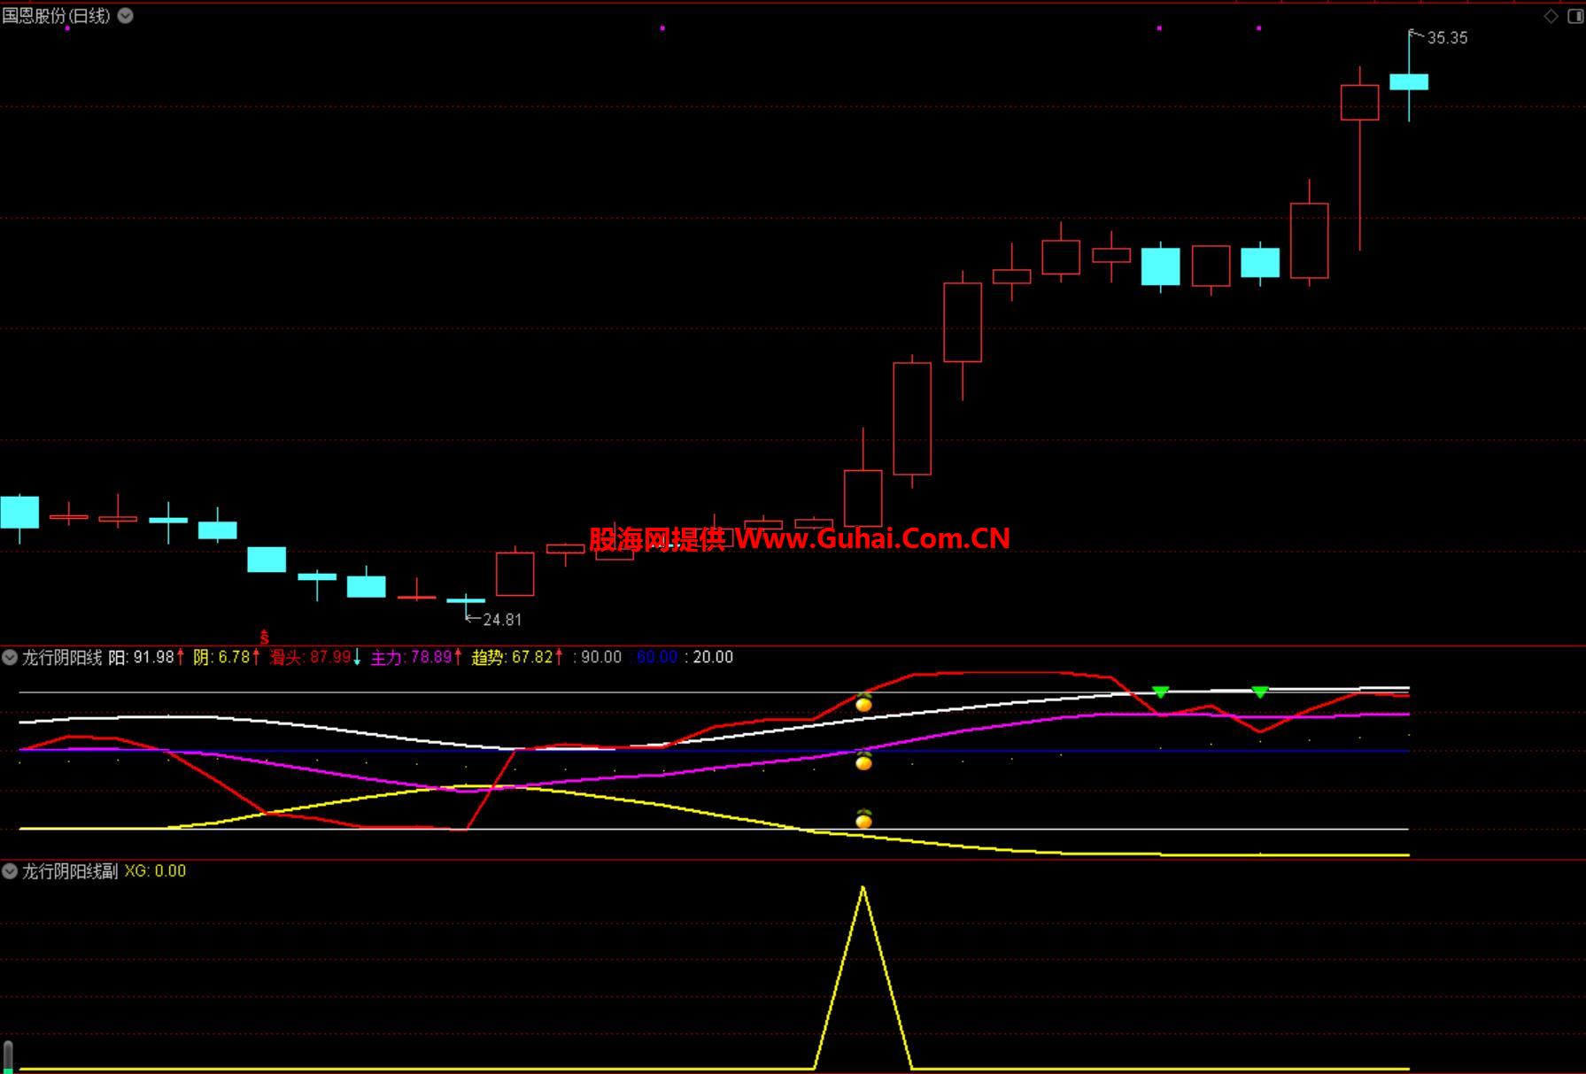Click the yellow XG spike peak
The width and height of the screenshot is (1586, 1074).
863,887
